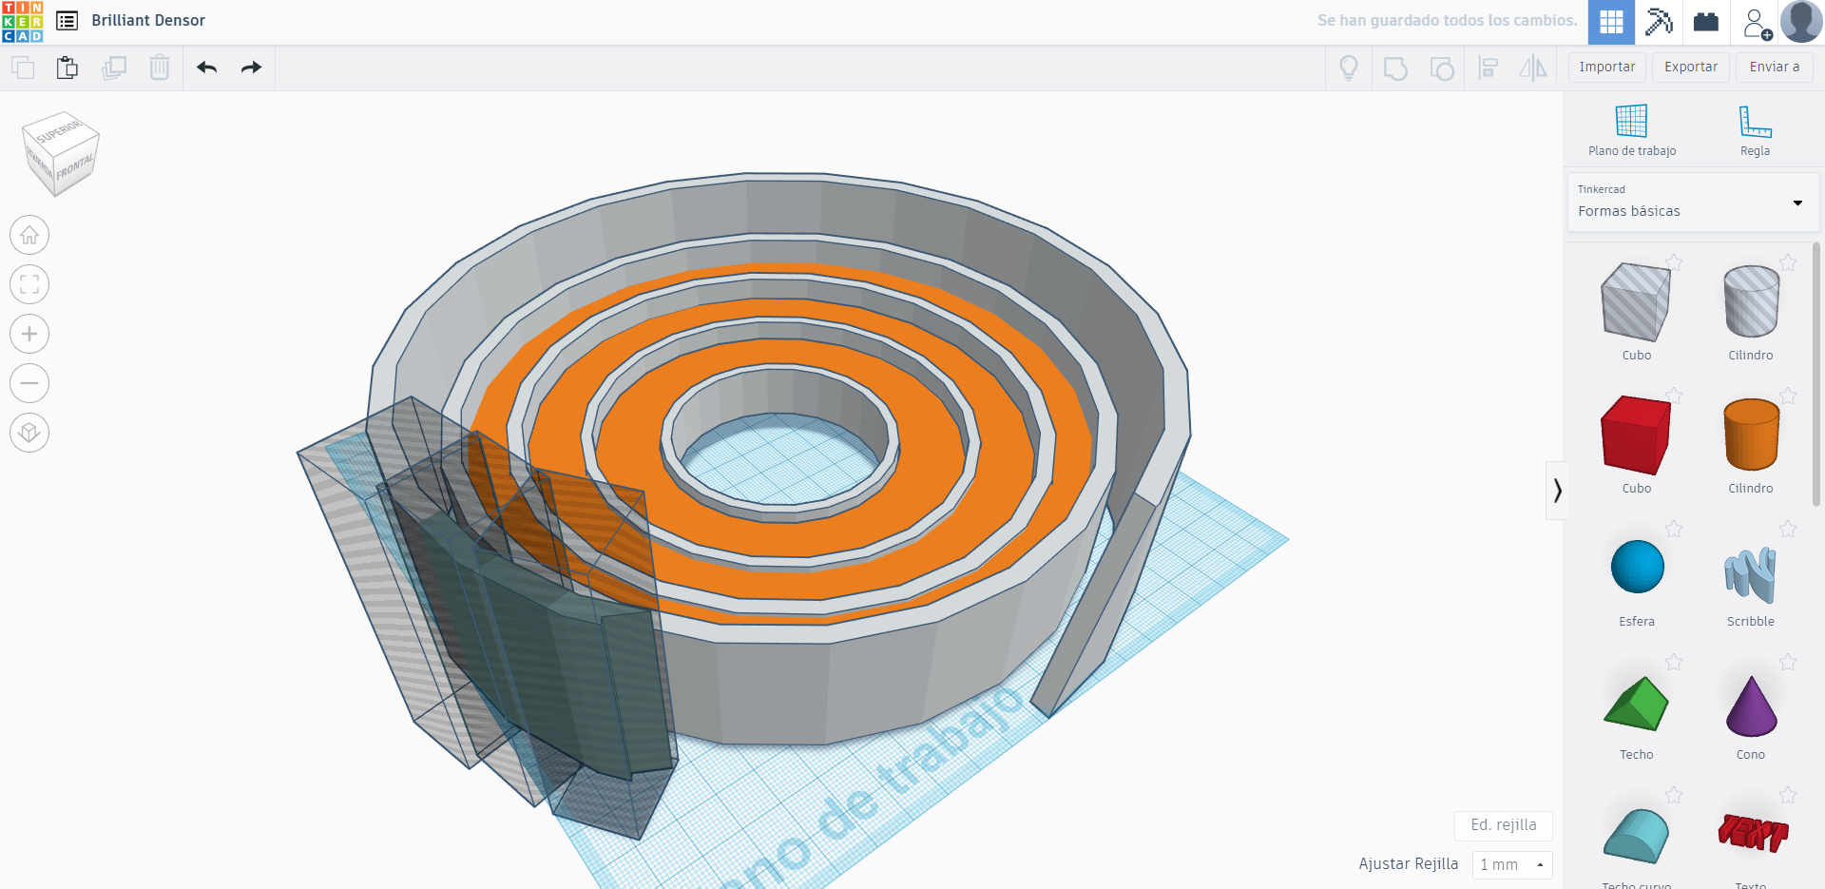The image size is (1825, 889).
Task: Select the teal Techo curvo shape
Action: coord(1636,836)
